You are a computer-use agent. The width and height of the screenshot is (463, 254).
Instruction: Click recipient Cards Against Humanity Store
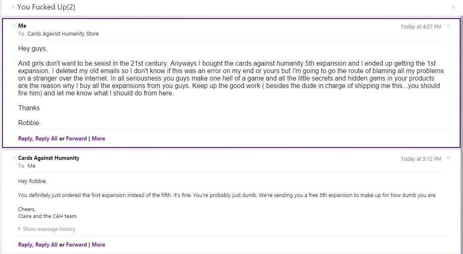(63, 34)
